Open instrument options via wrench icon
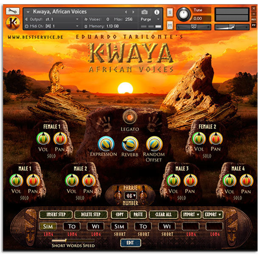The image size is (258, 258). [12, 11]
